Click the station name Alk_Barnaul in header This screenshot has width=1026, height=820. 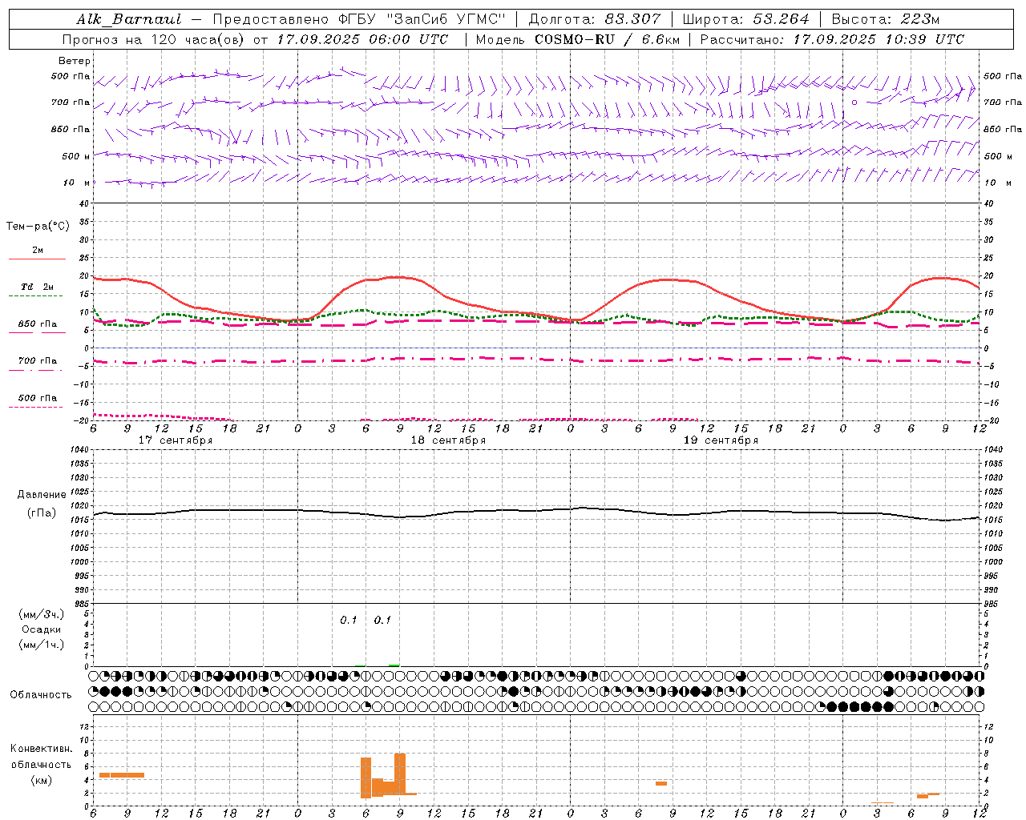[129, 19]
